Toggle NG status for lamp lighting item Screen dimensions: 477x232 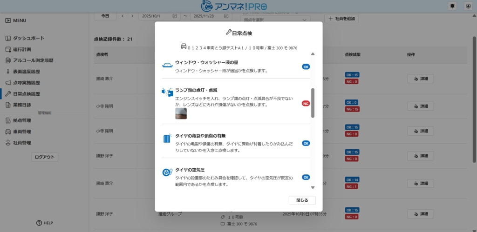point(306,103)
